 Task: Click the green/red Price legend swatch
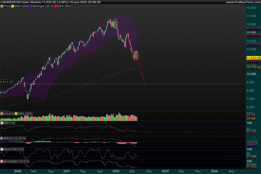(x=2, y=6)
